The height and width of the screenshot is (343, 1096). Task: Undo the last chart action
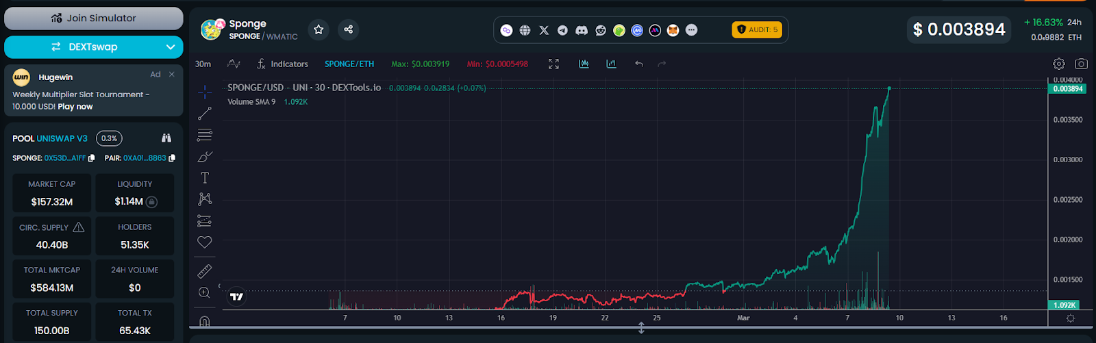639,64
